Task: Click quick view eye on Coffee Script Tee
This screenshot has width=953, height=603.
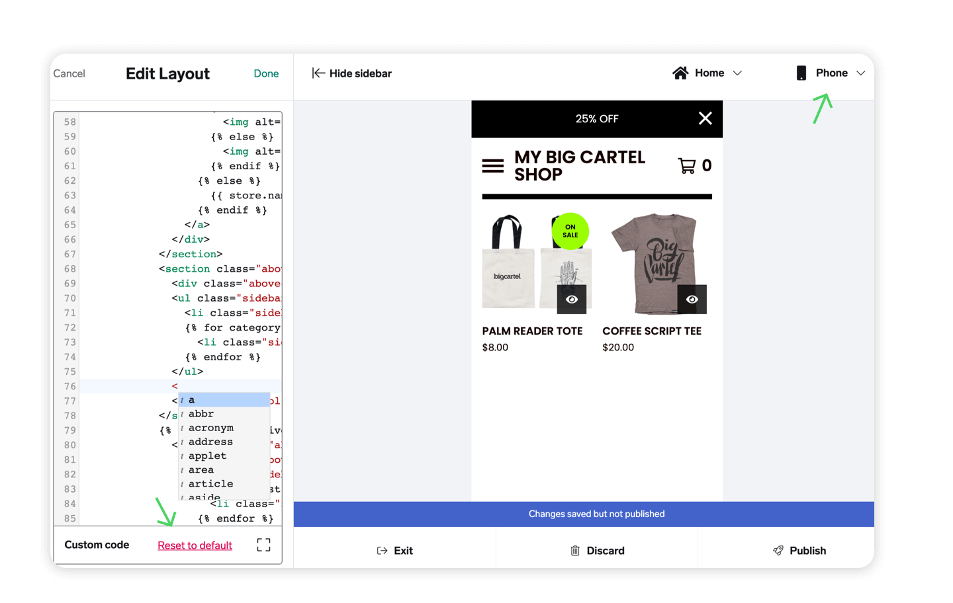Action: [x=692, y=300]
